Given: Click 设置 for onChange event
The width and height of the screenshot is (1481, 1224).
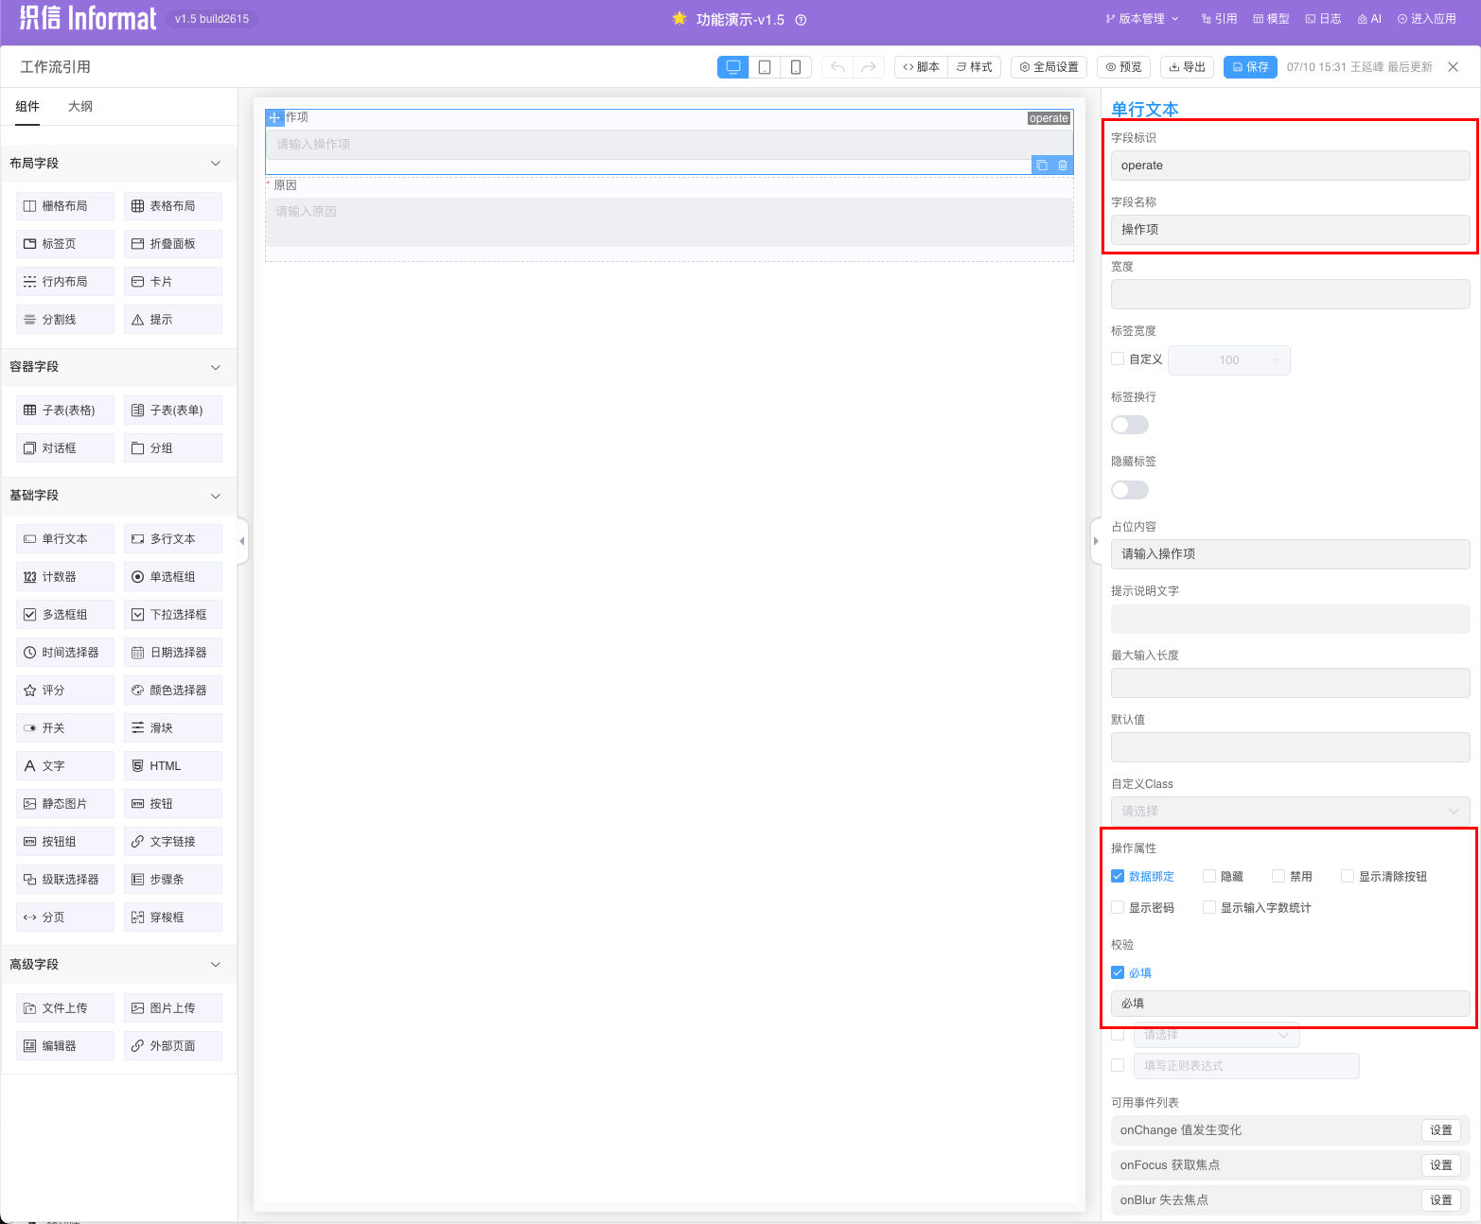Looking at the screenshot, I should tap(1440, 1130).
